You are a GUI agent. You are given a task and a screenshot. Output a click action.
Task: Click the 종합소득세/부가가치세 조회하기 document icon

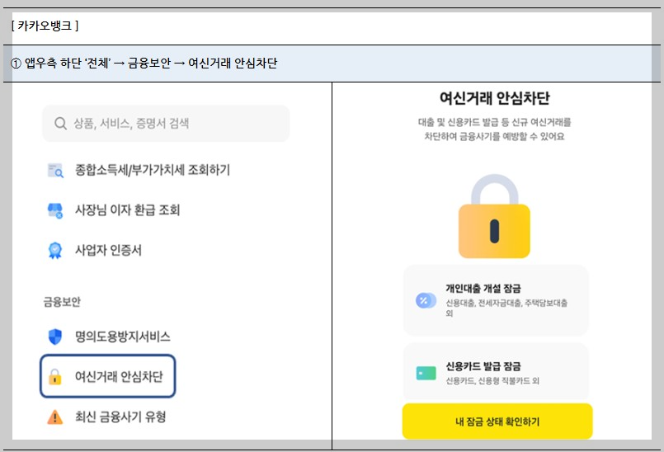click(55, 170)
